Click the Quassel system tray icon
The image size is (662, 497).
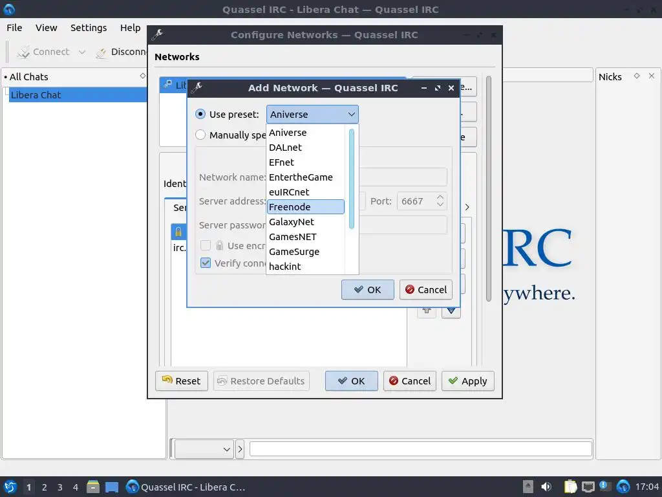(x=623, y=487)
